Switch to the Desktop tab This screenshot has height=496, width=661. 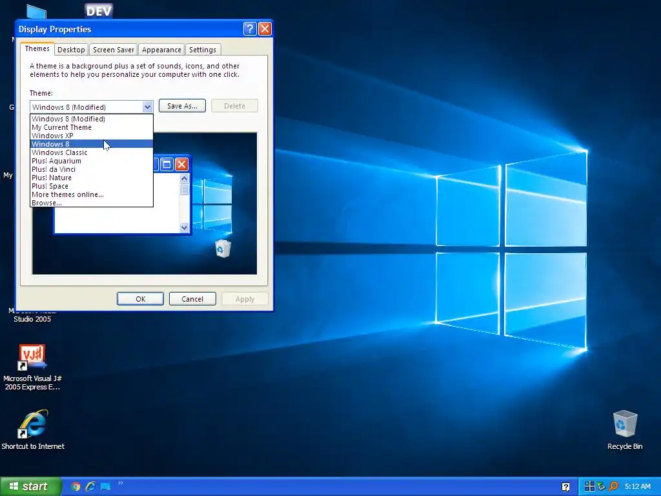pyautogui.click(x=71, y=50)
